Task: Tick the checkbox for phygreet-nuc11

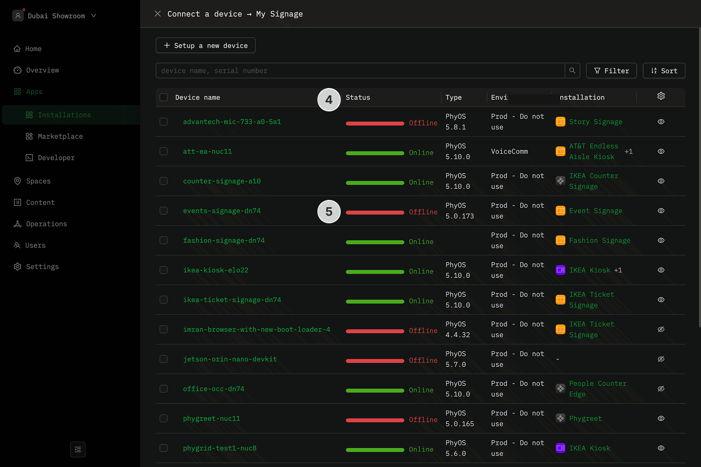Action: (164, 418)
